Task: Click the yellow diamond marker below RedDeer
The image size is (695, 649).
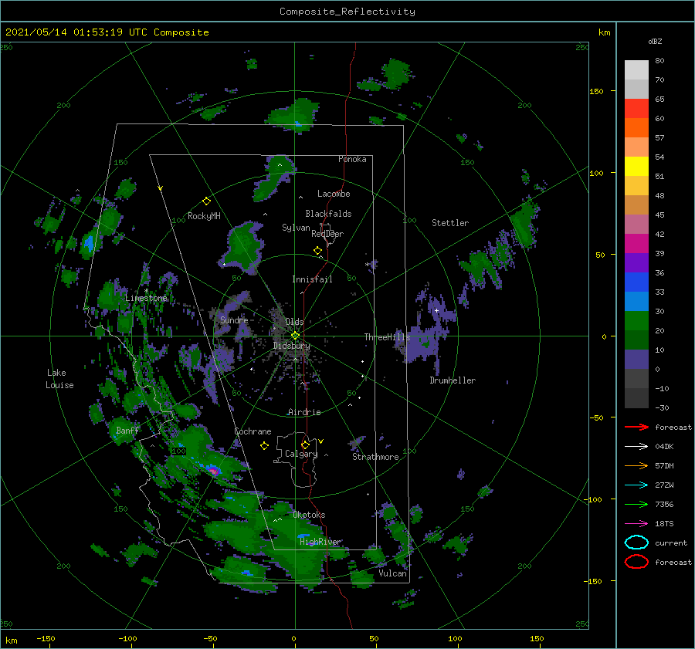Action: 317,251
